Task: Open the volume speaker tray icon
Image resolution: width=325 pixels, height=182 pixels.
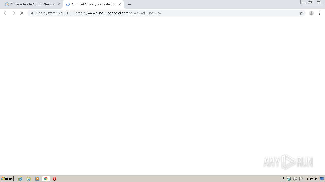Action: tap(295, 179)
